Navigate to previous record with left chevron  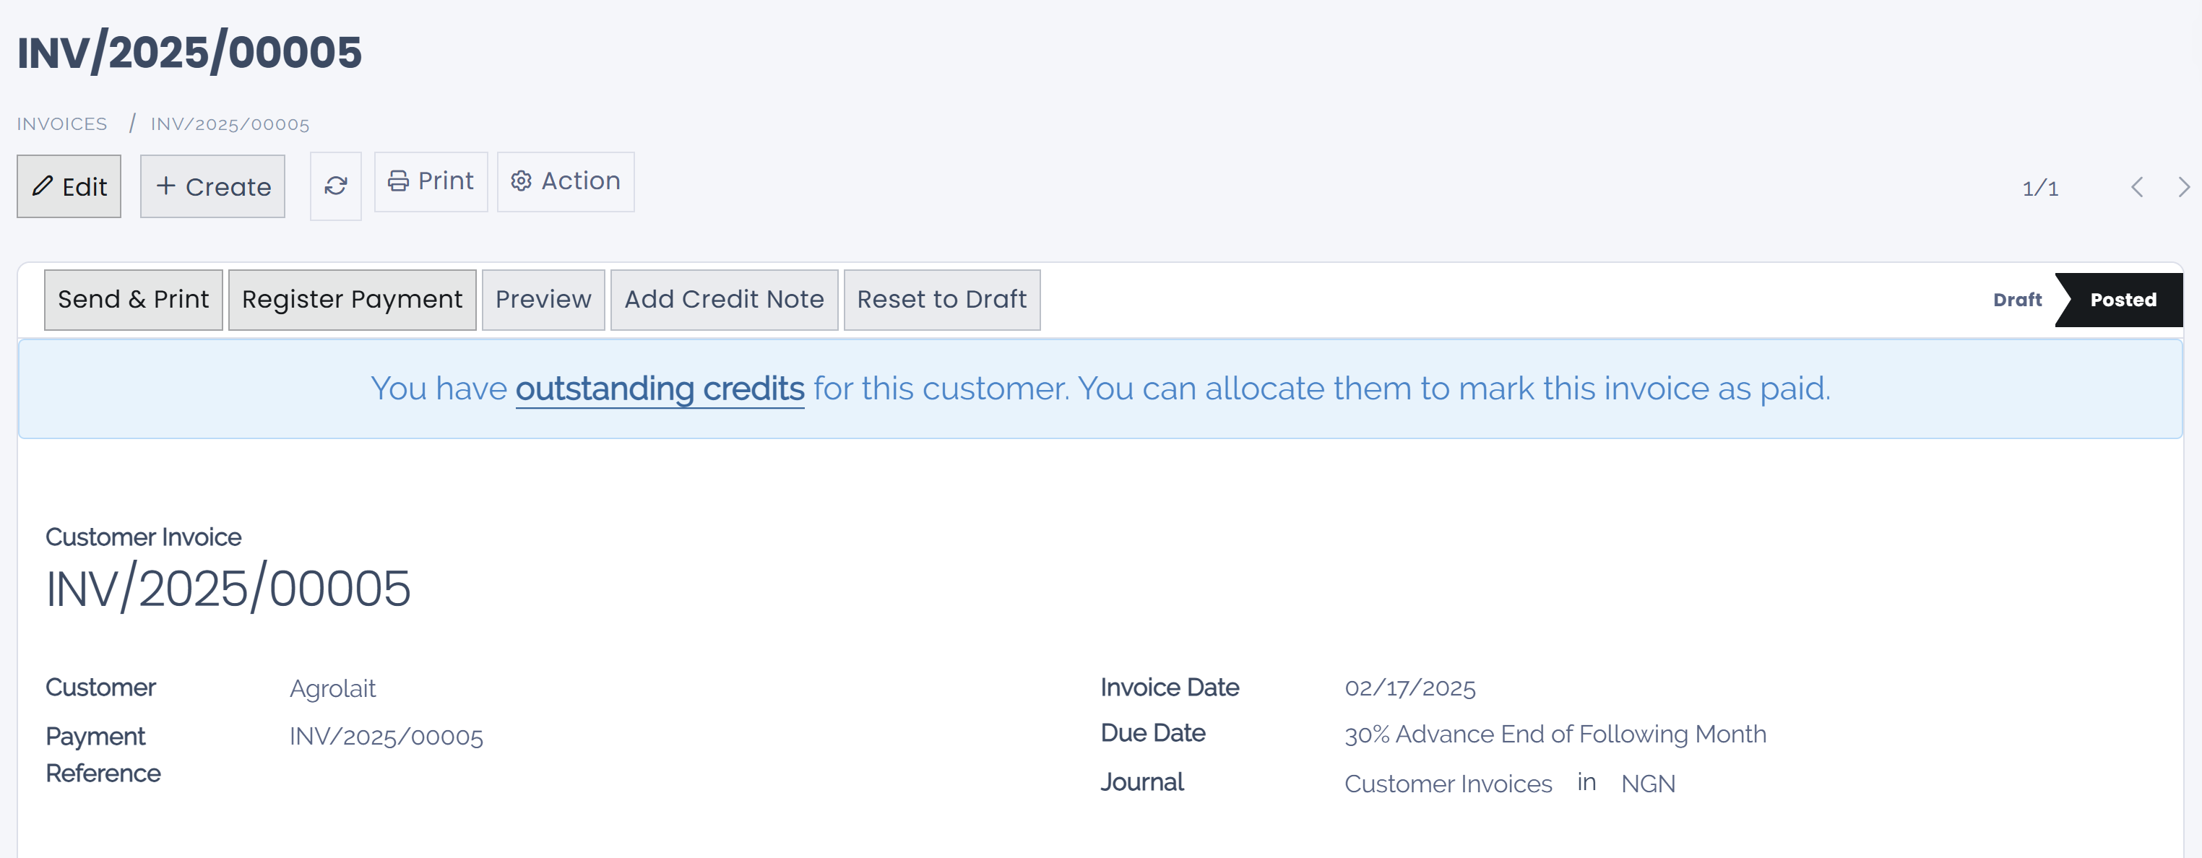pyautogui.click(x=2138, y=186)
